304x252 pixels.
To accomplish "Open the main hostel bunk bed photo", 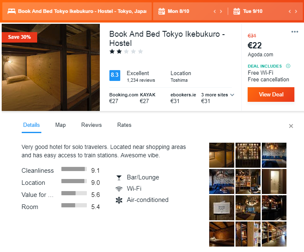I will (51, 68).
